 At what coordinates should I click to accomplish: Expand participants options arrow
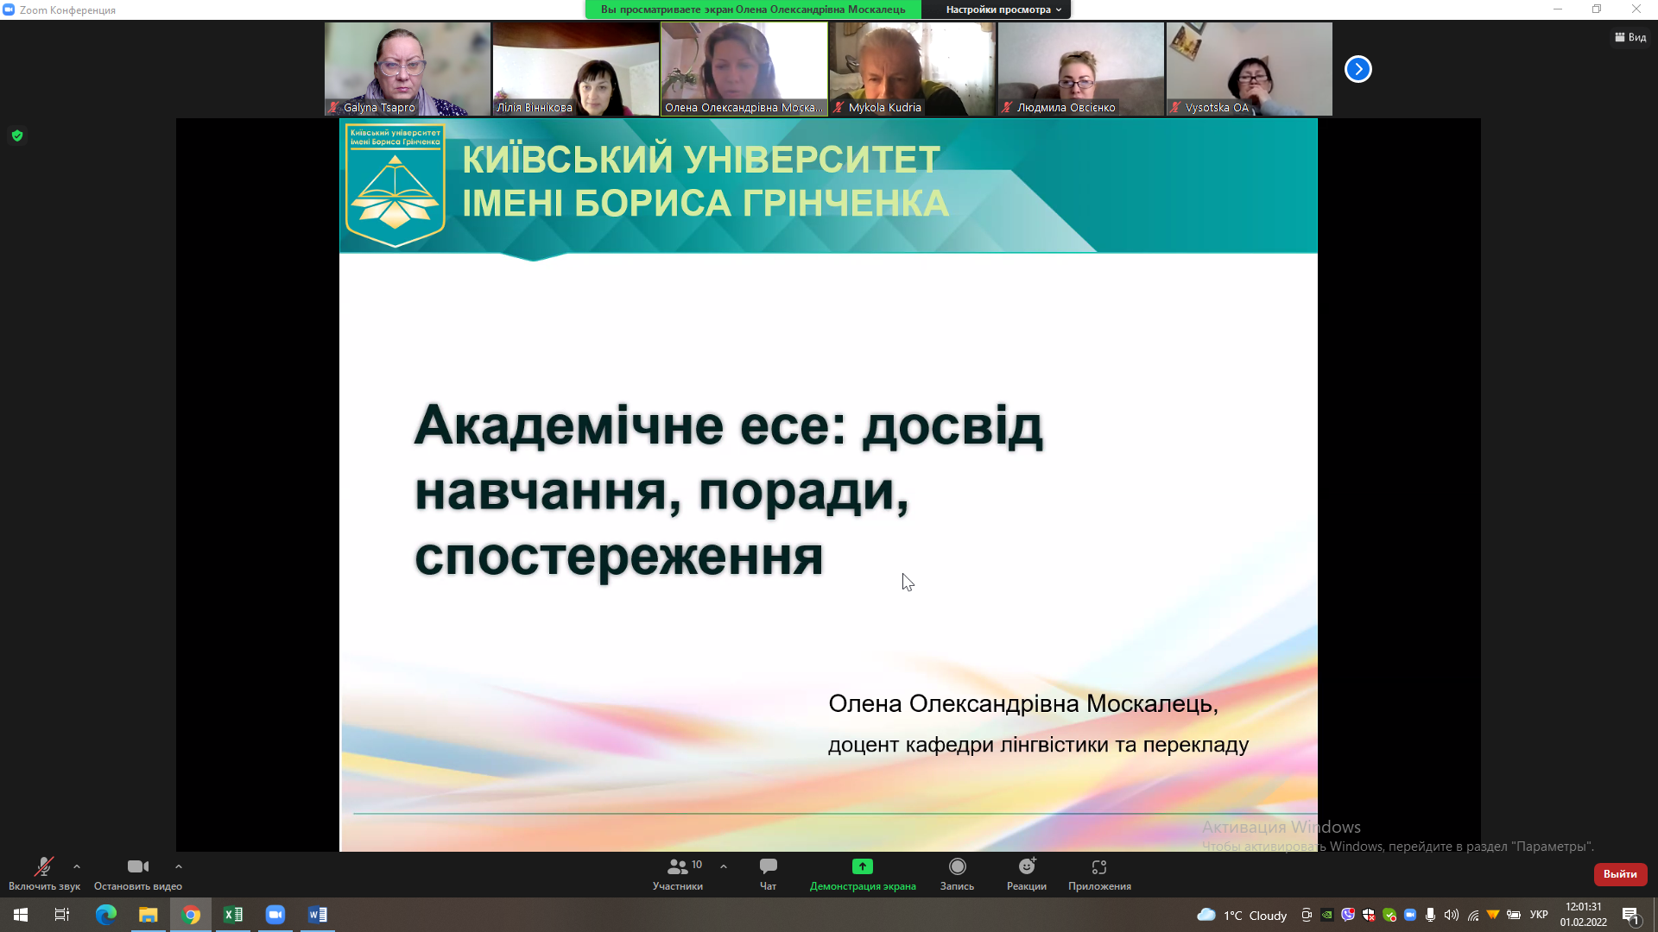coord(724,866)
